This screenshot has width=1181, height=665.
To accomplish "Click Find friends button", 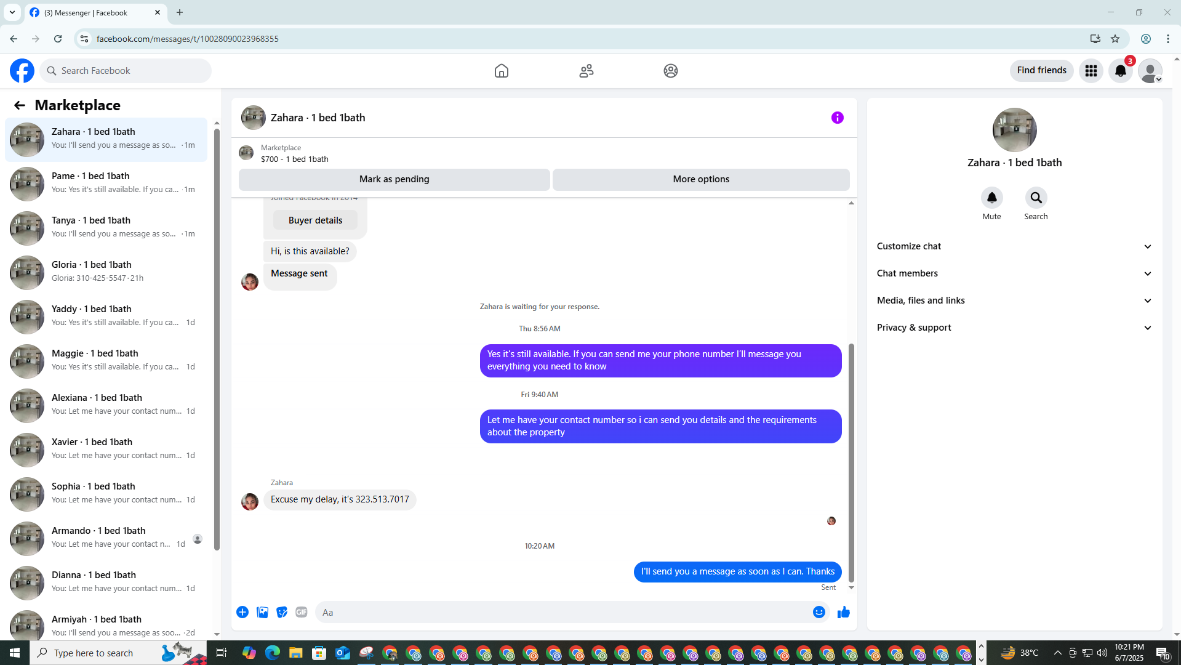I will [x=1041, y=70].
